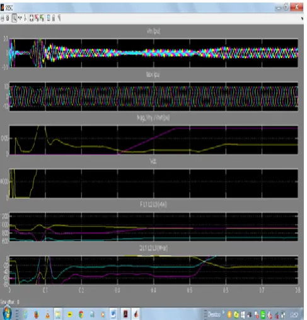This screenshot has height=320, width=307.
Task: Click inside the Vdc plot area
Action: [x=153, y=183]
